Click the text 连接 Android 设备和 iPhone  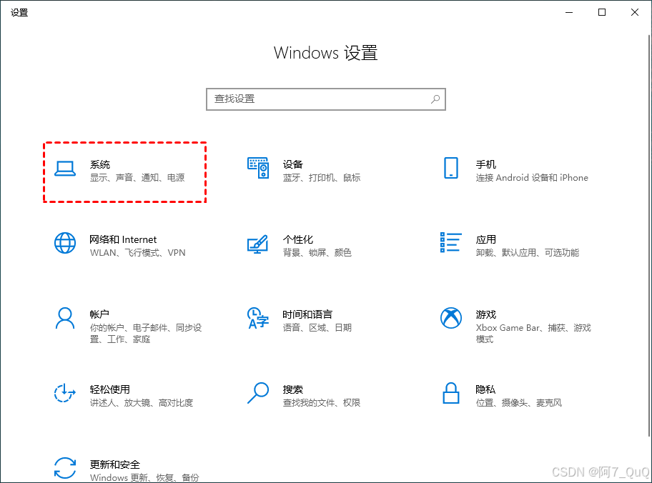click(x=532, y=177)
